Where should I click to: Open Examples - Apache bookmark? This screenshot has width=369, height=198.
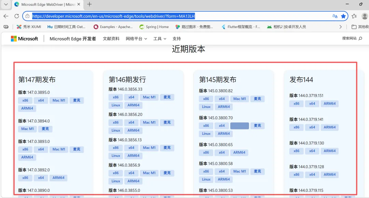pos(113,27)
